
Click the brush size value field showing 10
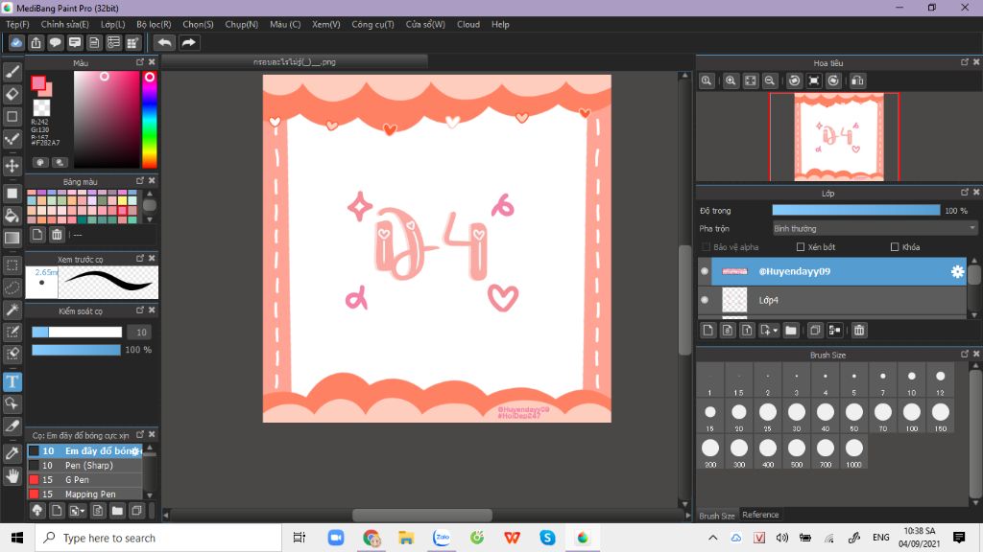pos(140,333)
